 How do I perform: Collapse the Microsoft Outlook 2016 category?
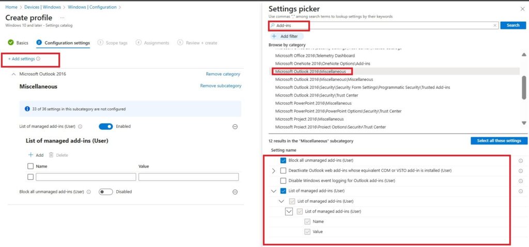(x=13, y=74)
